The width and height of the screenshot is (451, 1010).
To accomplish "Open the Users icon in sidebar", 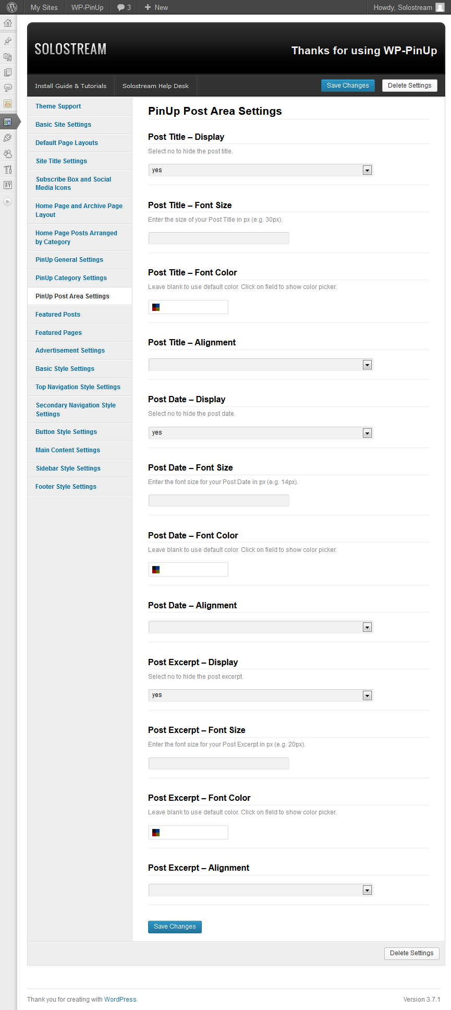I will coord(8,153).
